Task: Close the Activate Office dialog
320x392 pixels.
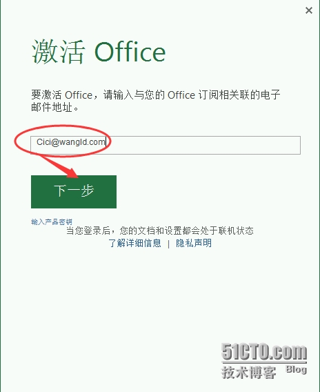Action: 309,10
